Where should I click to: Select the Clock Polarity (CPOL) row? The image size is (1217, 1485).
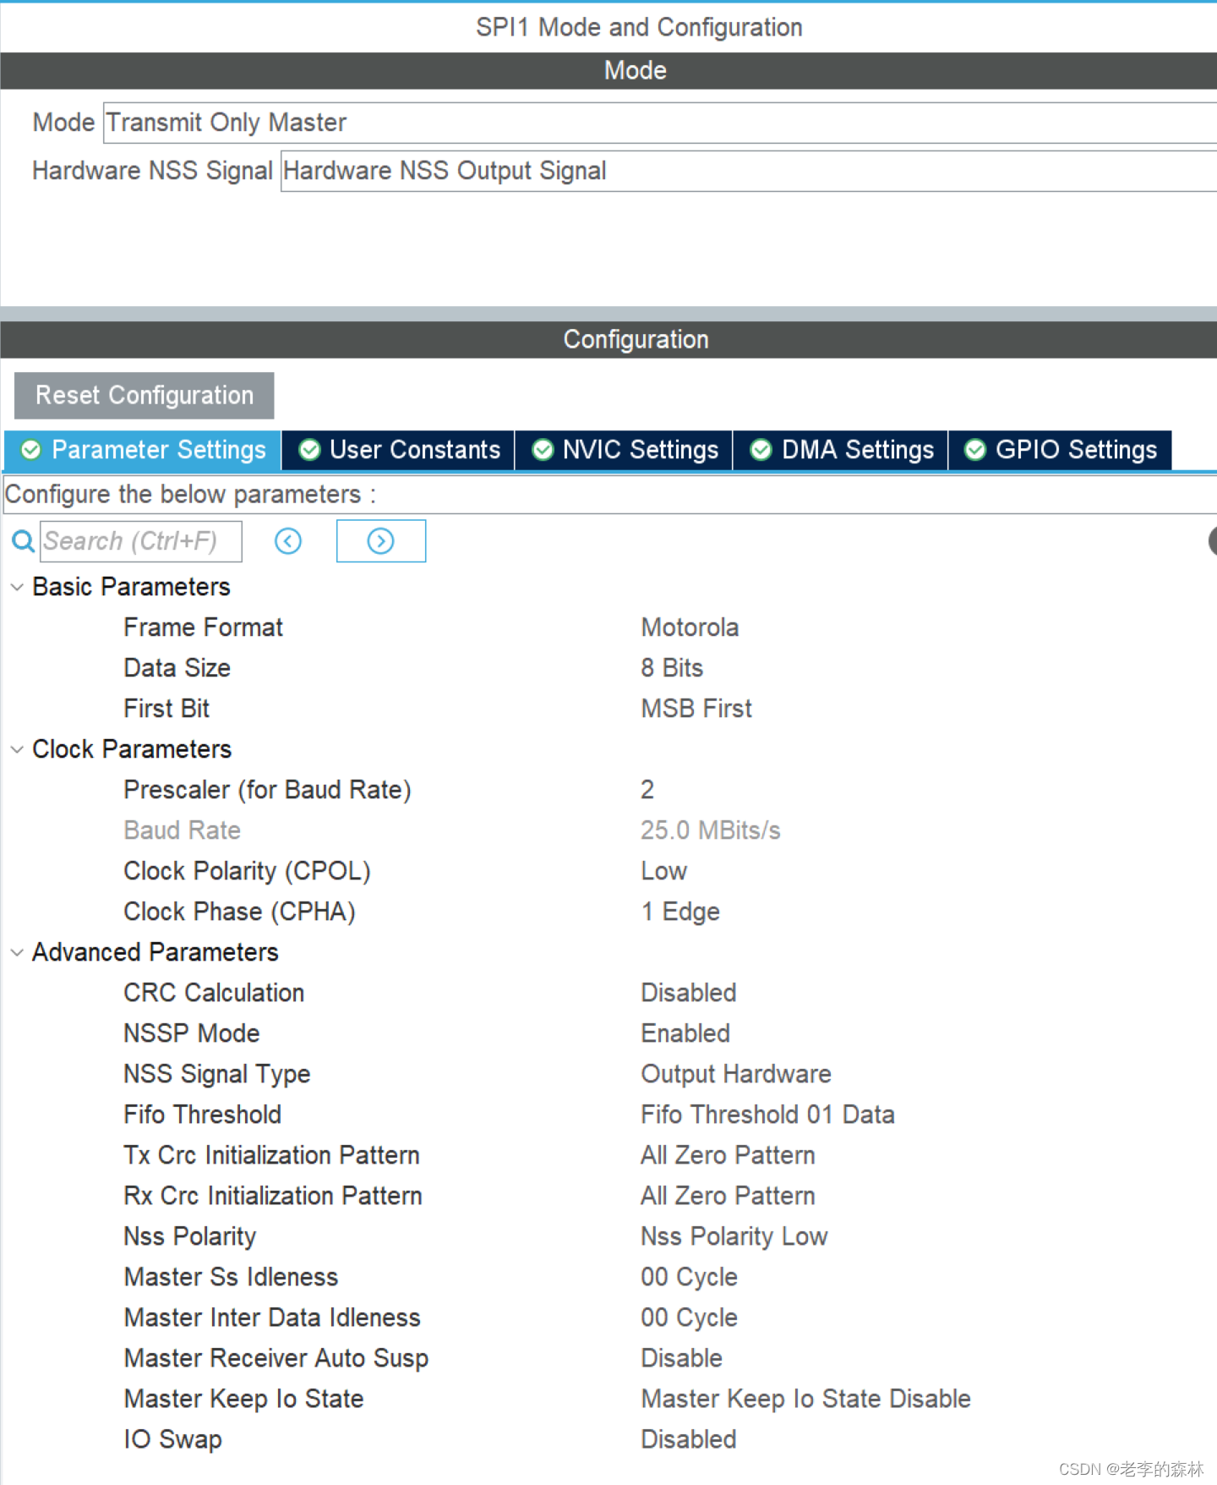247,871
